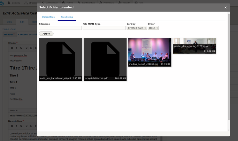Click the Replace H4 text in editor
Image resolution: width=238 pixels, height=141 pixels.
[x=16, y=99]
